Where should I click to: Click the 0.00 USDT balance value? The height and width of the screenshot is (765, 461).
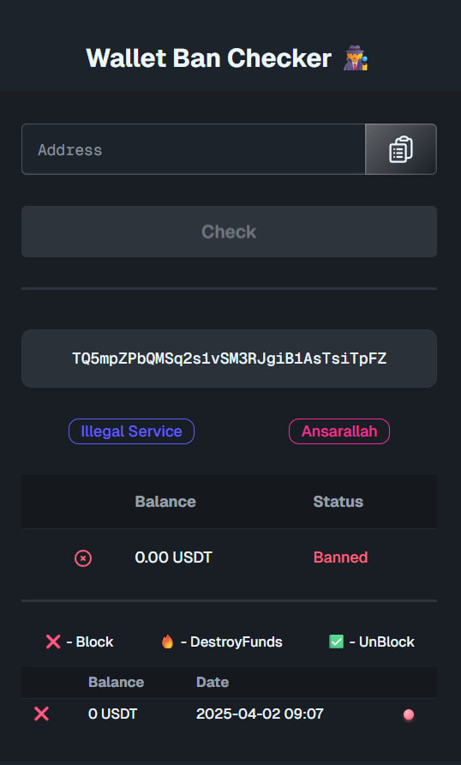[x=173, y=557]
